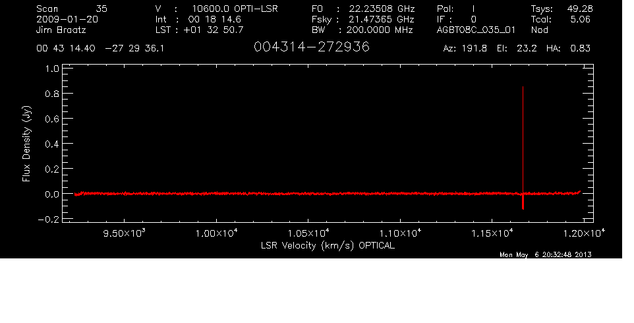Click the 0.0 y-axis tick label

tap(52, 194)
